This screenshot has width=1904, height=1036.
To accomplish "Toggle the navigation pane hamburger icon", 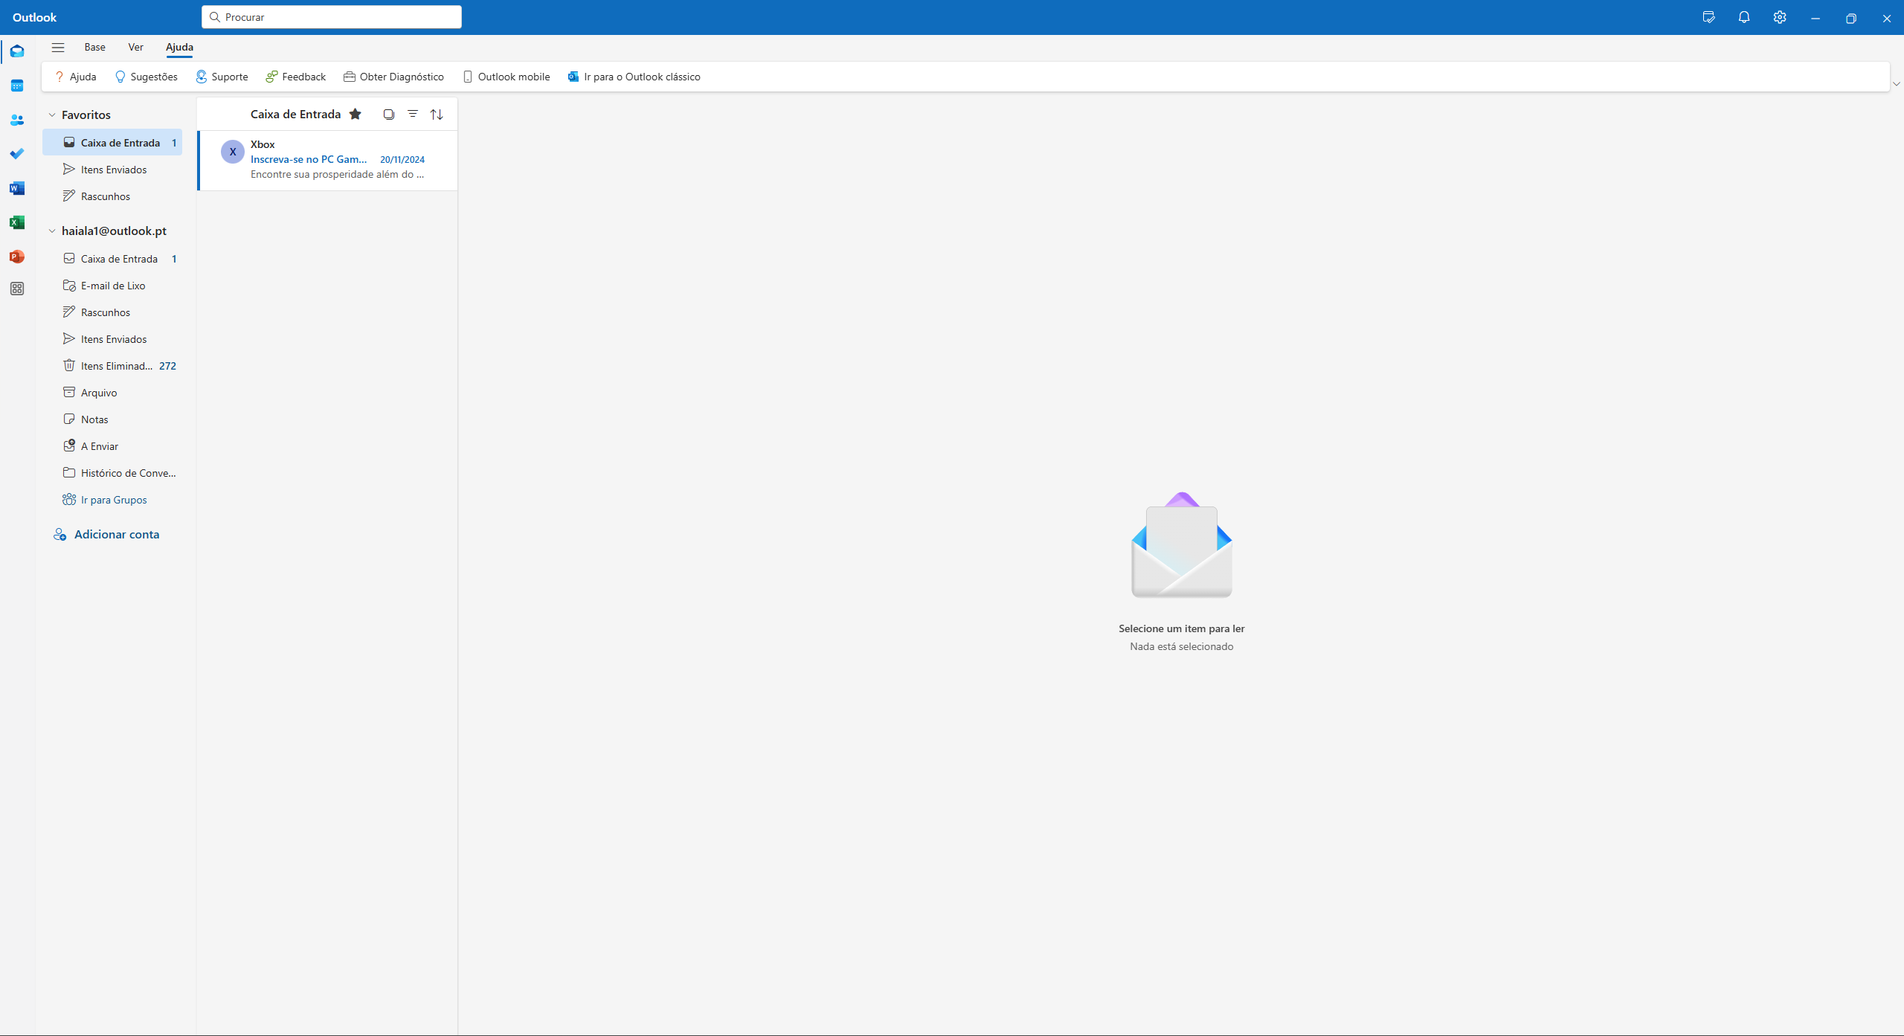I will 58,47.
